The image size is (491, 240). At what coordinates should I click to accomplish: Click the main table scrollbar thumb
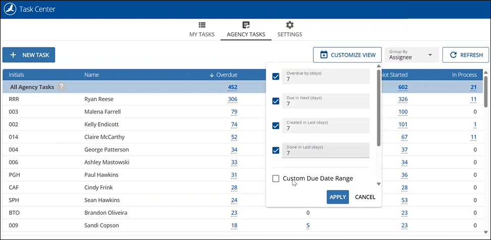tap(485, 92)
